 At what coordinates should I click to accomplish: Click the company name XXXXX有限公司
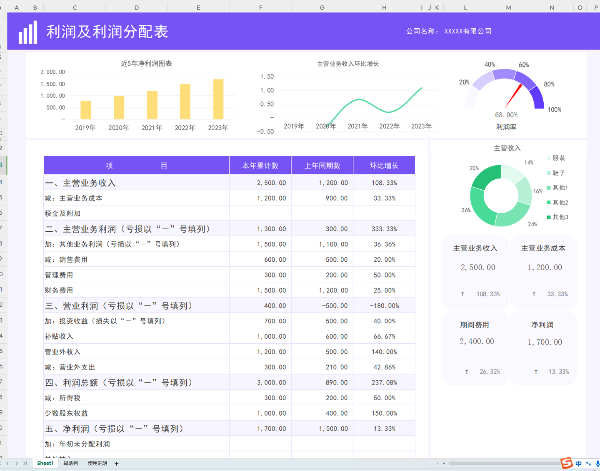point(468,31)
